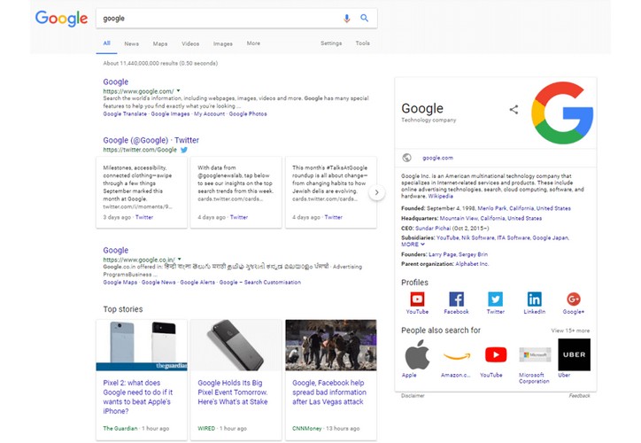Click Sergey Brin founder link

pyautogui.click(x=473, y=254)
